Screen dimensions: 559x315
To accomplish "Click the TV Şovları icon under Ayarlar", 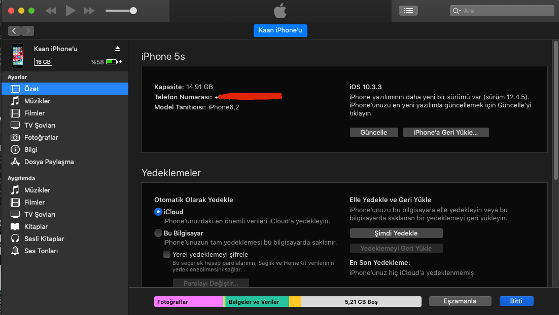I will coord(15,125).
